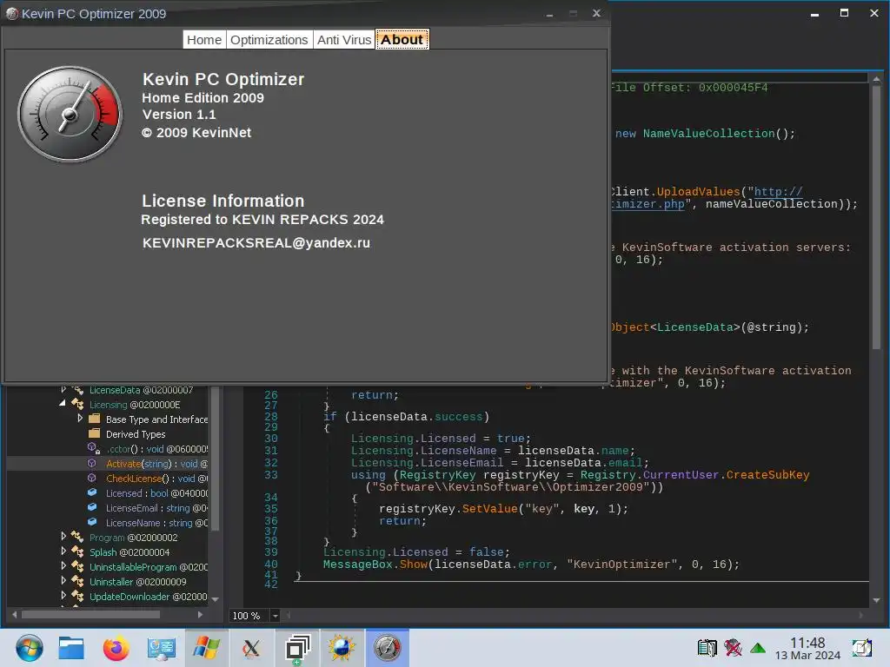Screen dimensions: 890x667
Task: Click the sun globe taskbar icon
Action: (x=342, y=648)
